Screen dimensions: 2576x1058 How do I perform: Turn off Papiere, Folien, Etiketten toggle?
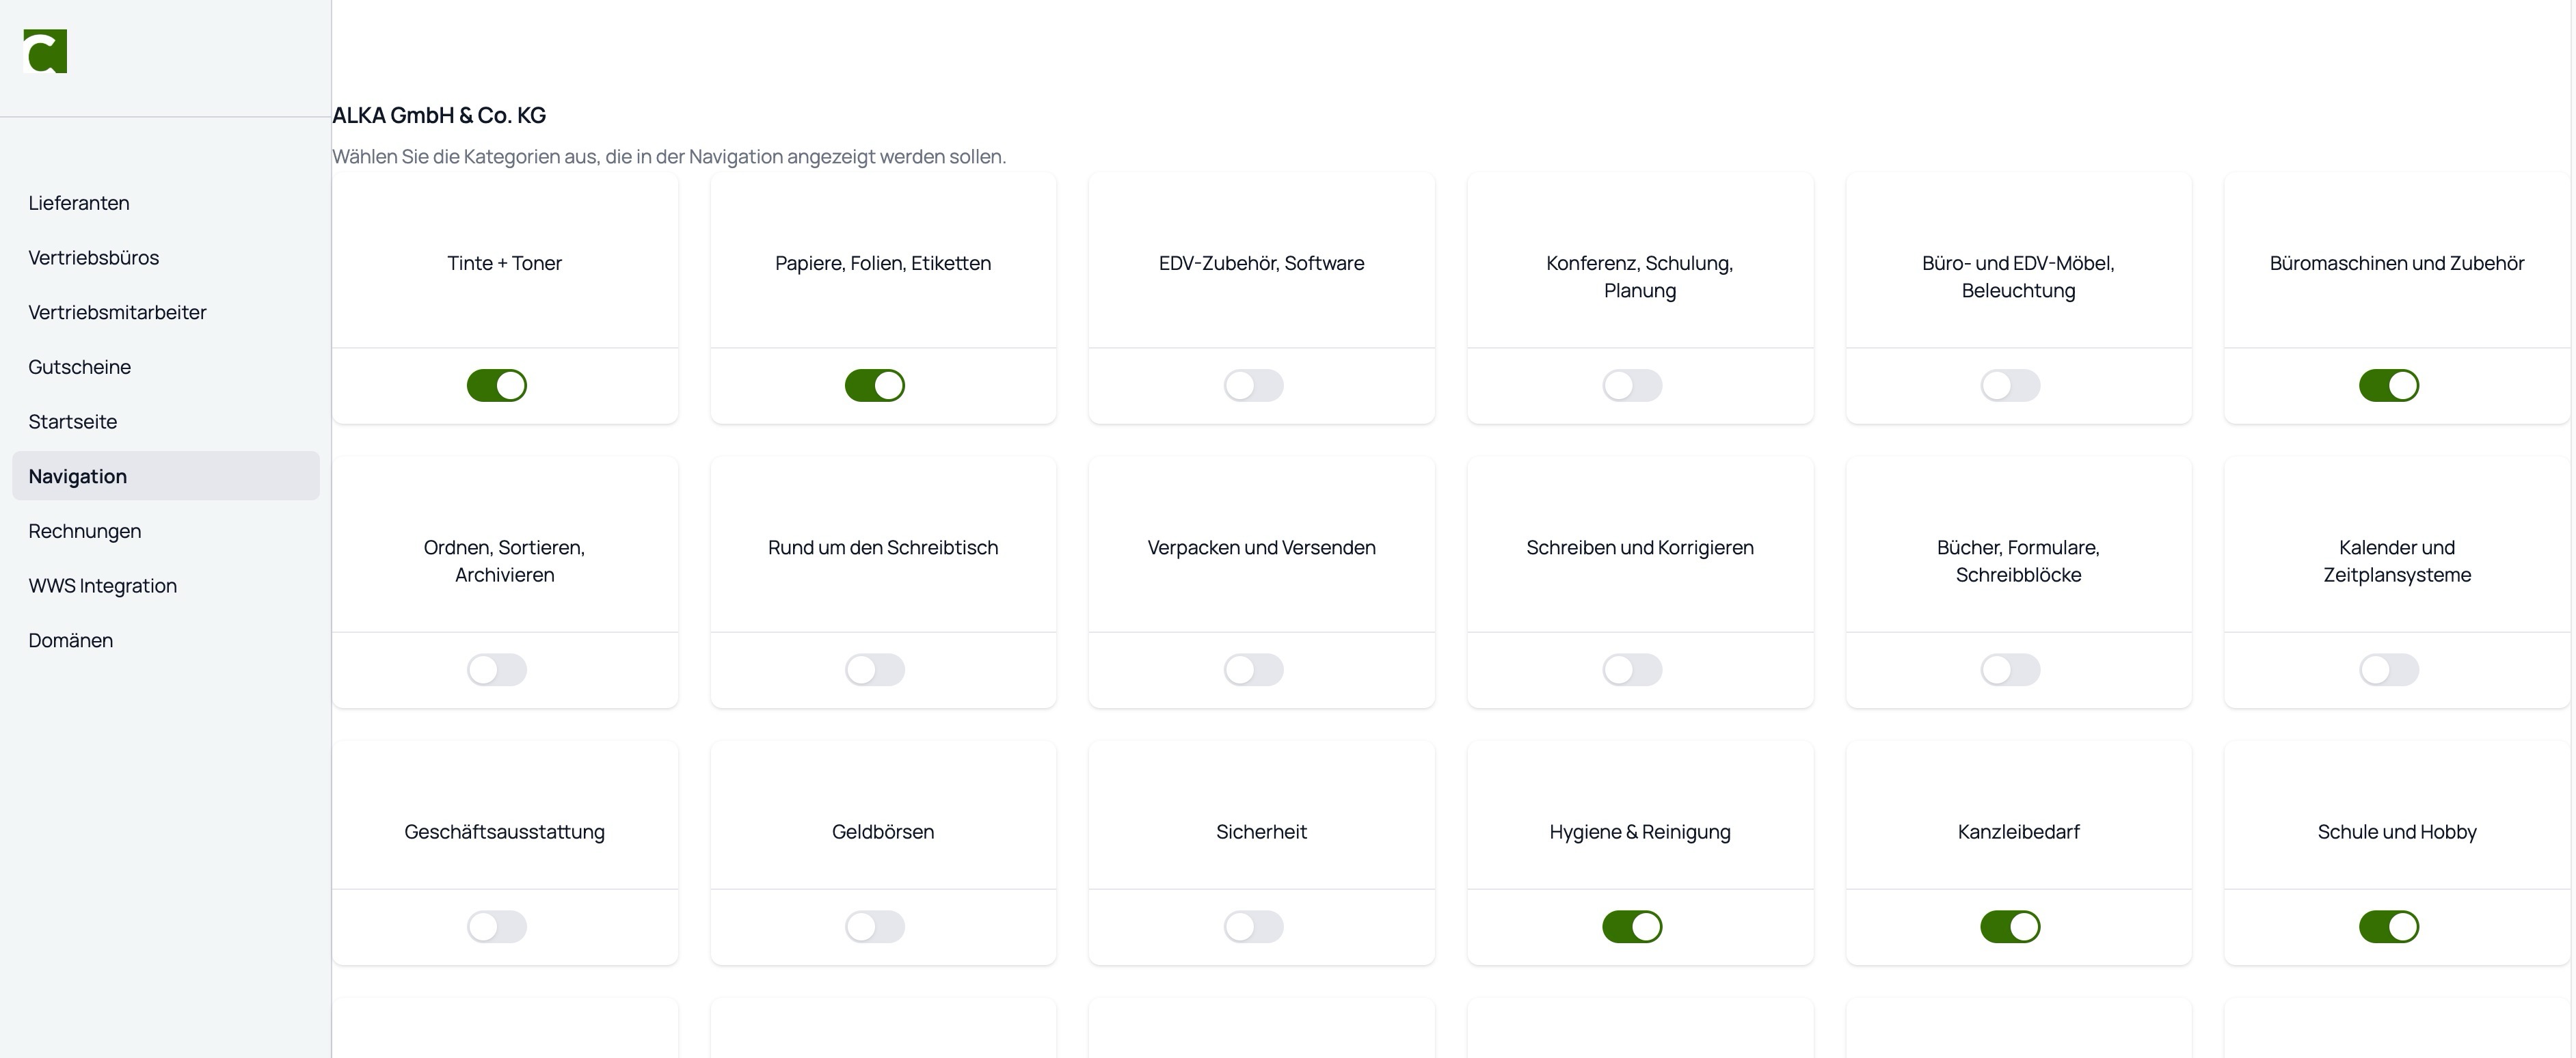[875, 386]
